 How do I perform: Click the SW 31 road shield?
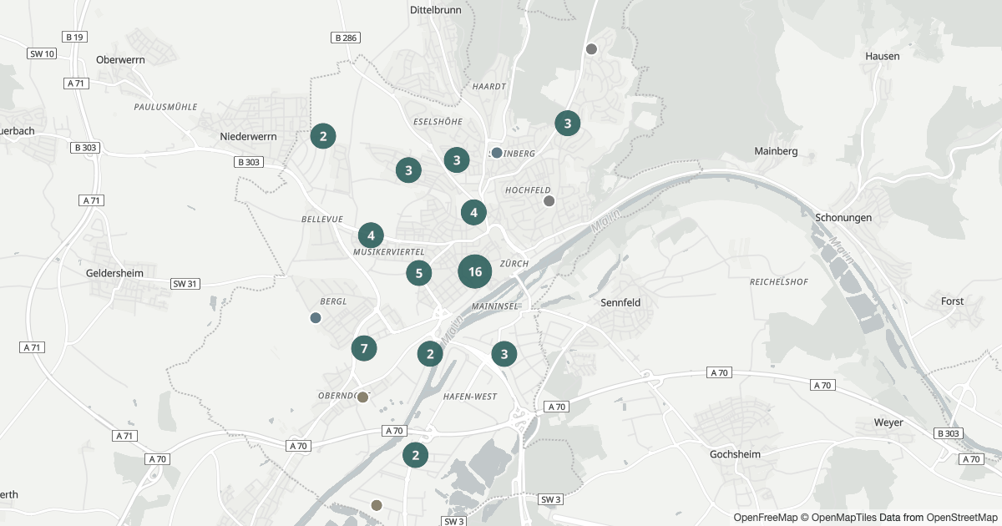point(185,284)
